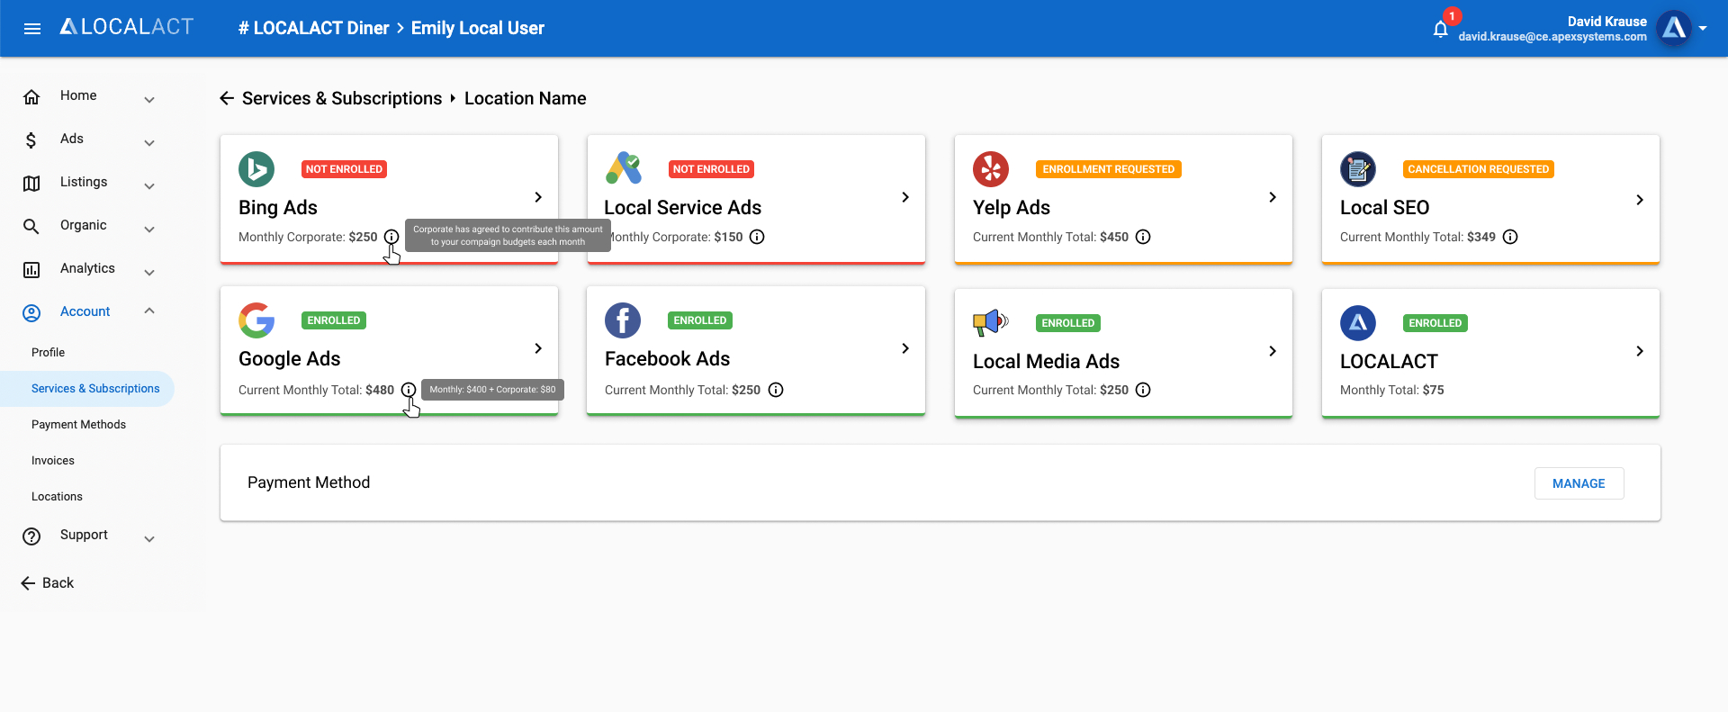The width and height of the screenshot is (1728, 712).
Task: Click info icon beside Facebook Ads $250
Action: (776, 390)
